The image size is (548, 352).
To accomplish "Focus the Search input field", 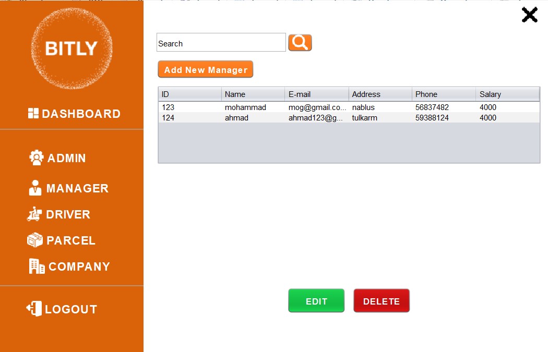I will [221, 43].
